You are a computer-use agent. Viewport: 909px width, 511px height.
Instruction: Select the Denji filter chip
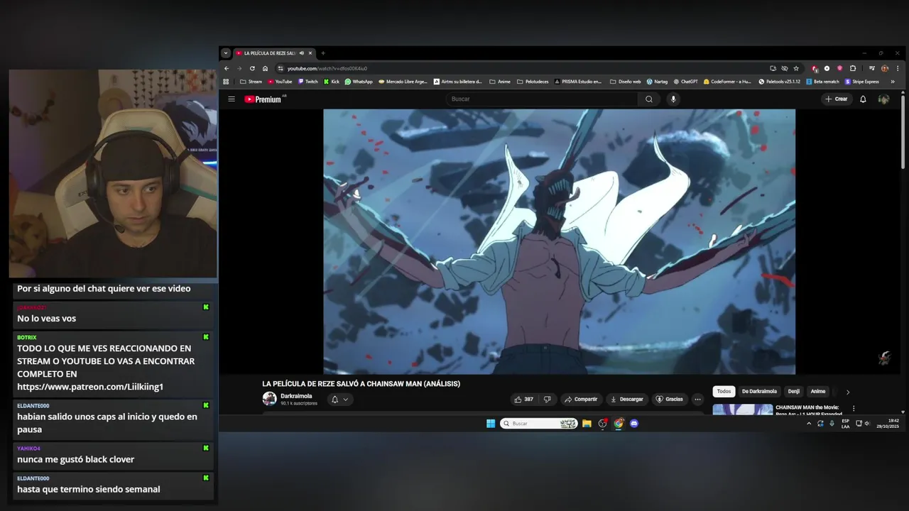(x=794, y=392)
